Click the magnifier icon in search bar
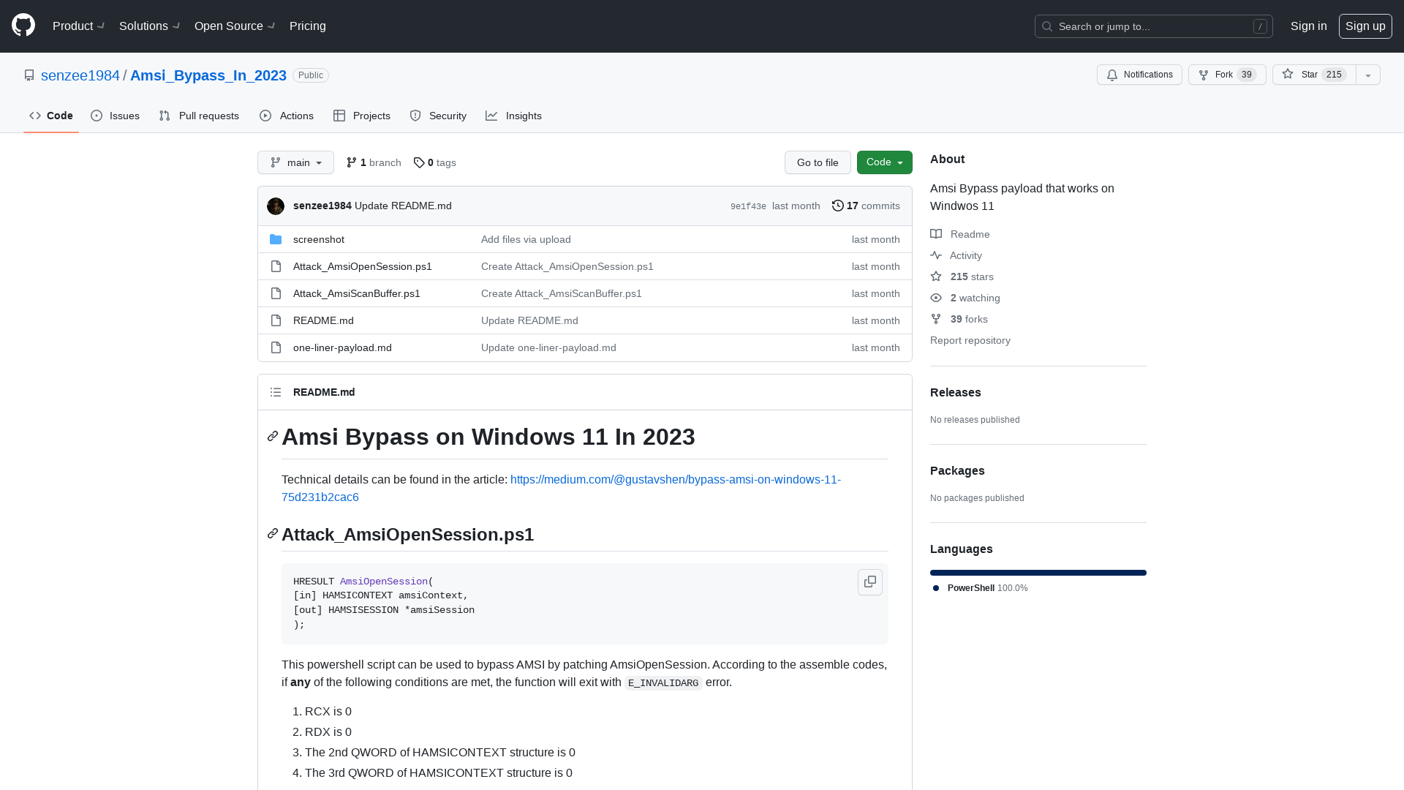Image resolution: width=1404 pixels, height=790 pixels. (x=1047, y=26)
